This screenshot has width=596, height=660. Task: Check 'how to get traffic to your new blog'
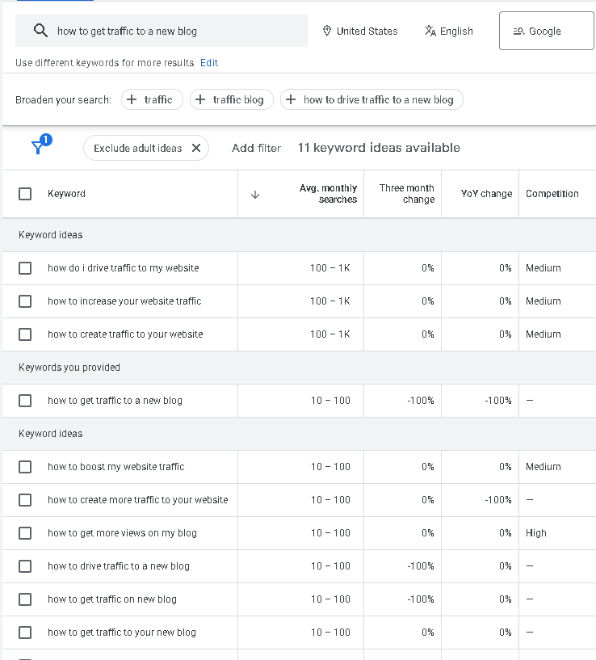point(25,633)
